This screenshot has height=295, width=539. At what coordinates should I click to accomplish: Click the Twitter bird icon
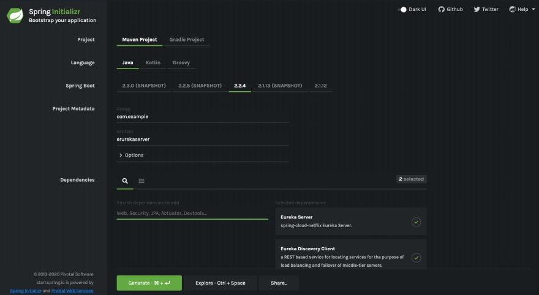(477, 9)
